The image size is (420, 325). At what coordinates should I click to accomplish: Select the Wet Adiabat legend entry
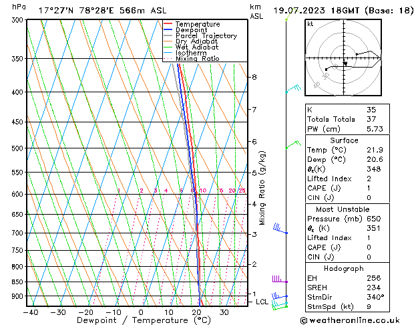(x=197, y=47)
